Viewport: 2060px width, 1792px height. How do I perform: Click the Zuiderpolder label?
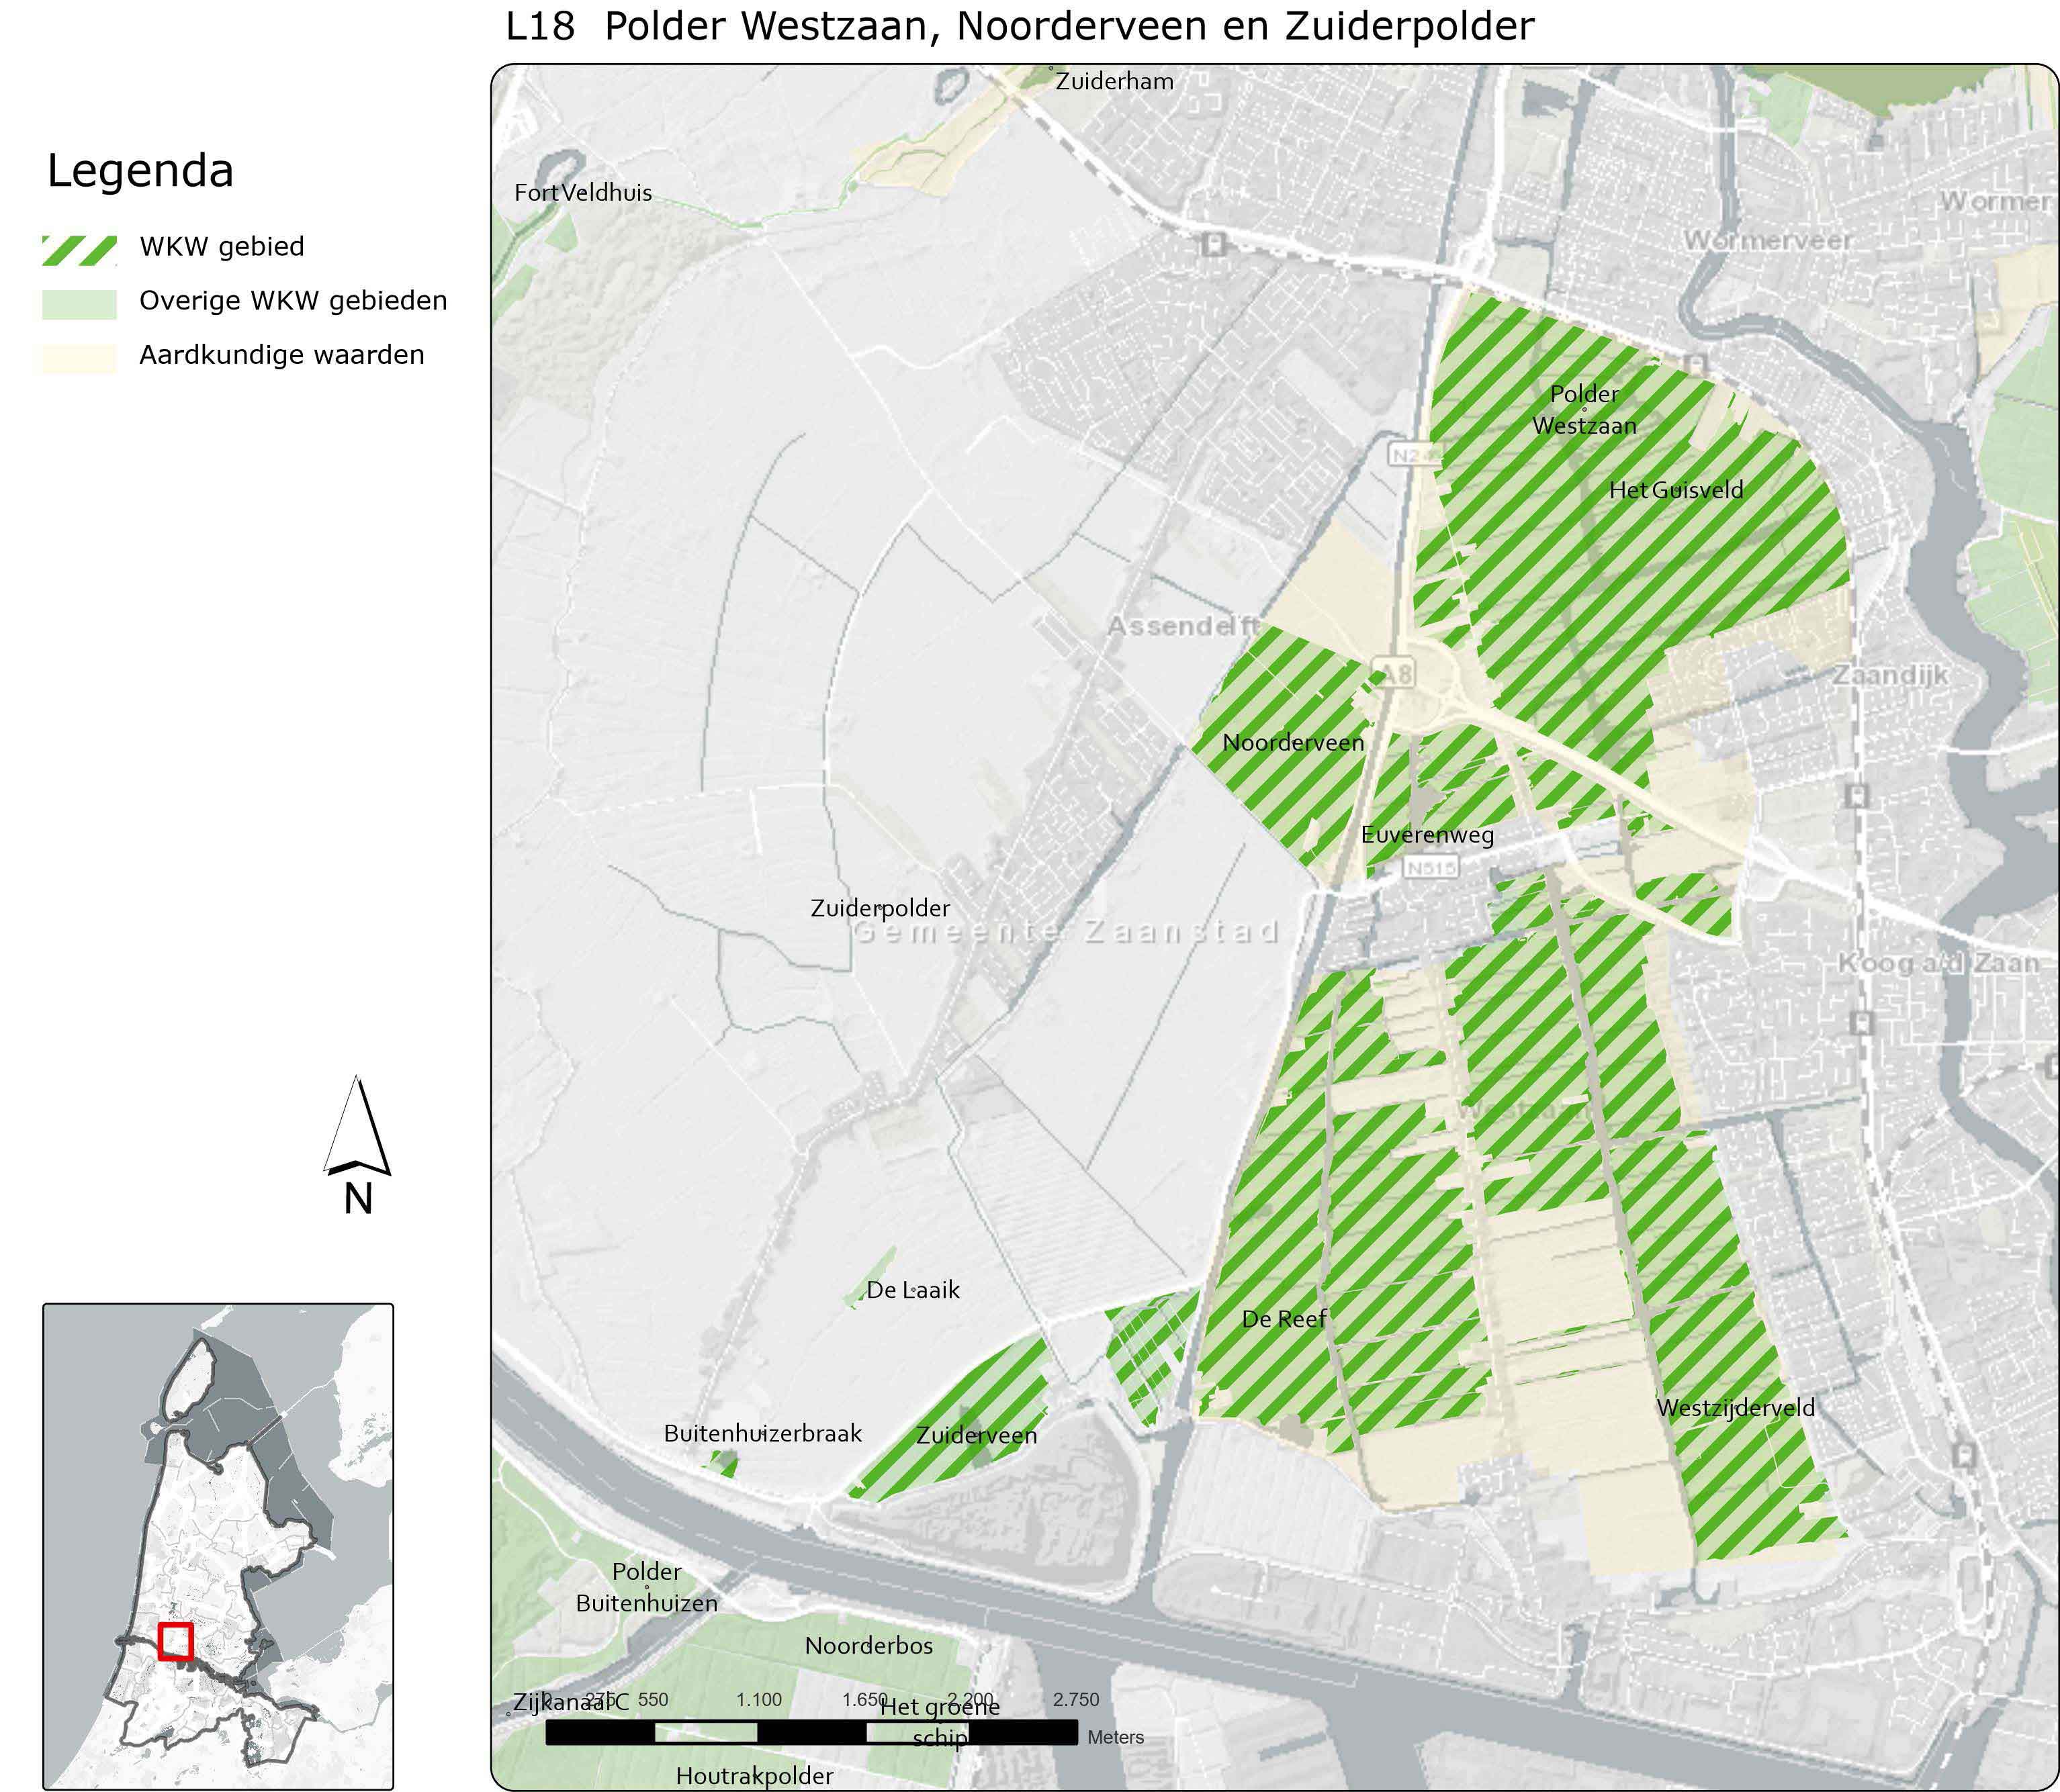pos(879,908)
